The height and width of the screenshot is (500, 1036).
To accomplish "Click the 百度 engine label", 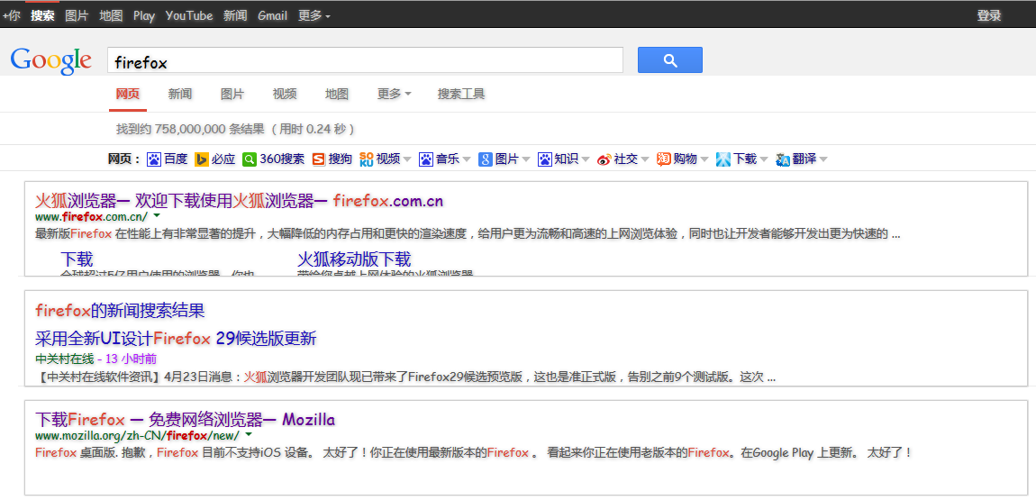I will [176, 159].
